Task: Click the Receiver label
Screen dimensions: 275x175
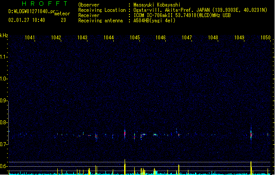Action: pos(89,15)
